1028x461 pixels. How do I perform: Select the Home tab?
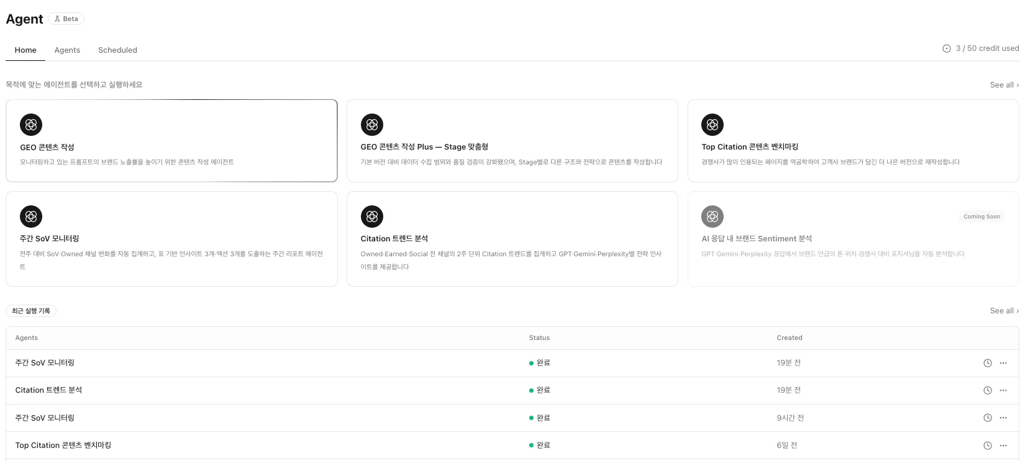point(25,50)
